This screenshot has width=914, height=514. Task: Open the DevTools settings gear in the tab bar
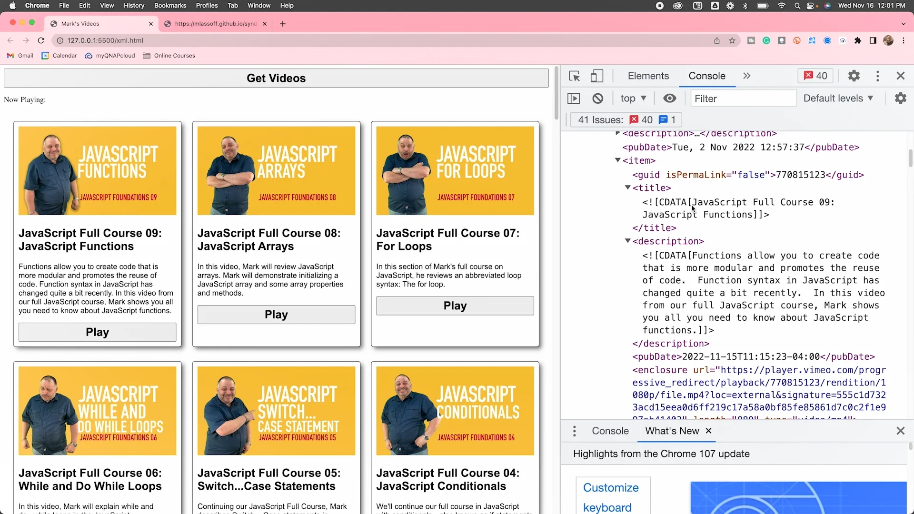tap(854, 76)
